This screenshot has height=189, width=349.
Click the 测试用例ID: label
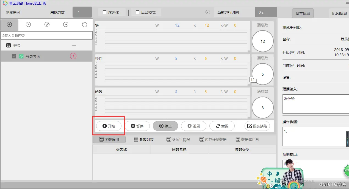click(x=292, y=27)
